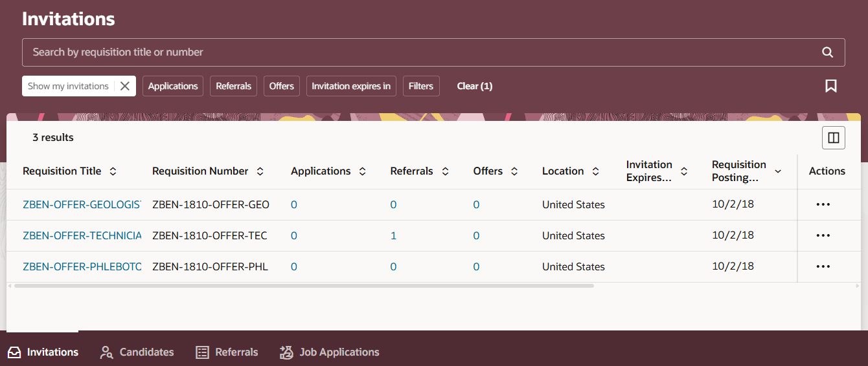Remove the Show my invitations filter
This screenshot has height=366, width=868.
pyautogui.click(x=125, y=86)
